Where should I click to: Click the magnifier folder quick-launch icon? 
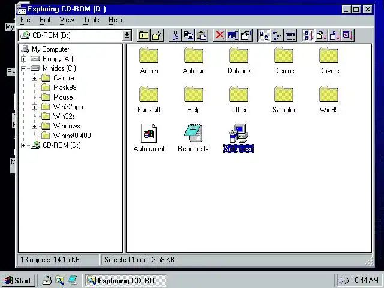[60, 280]
